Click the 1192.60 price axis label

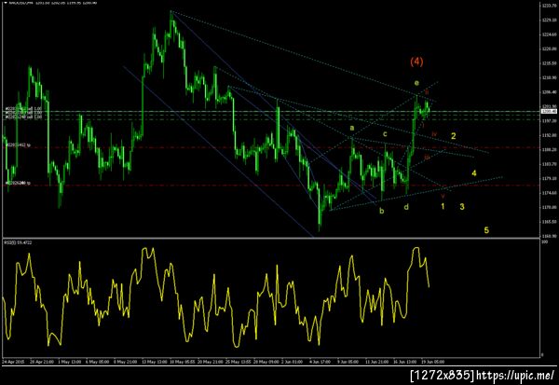coord(549,135)
